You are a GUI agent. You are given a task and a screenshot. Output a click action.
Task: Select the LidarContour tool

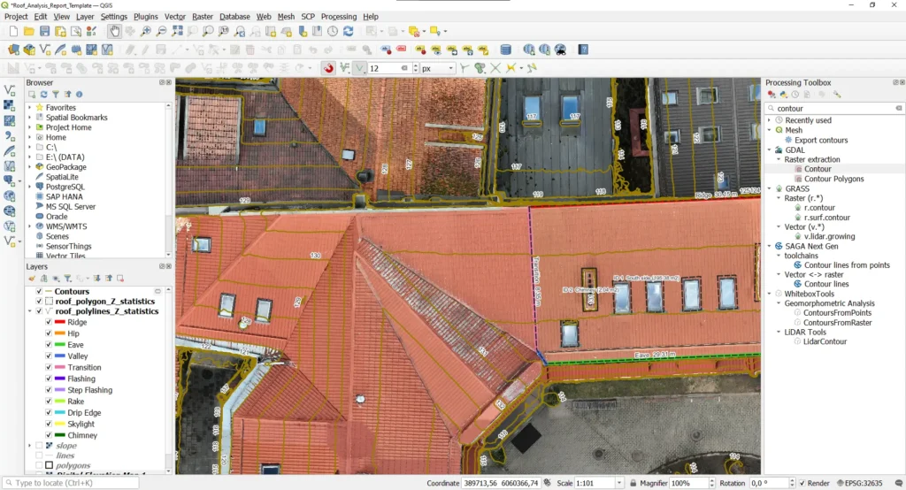pos(825,341)
